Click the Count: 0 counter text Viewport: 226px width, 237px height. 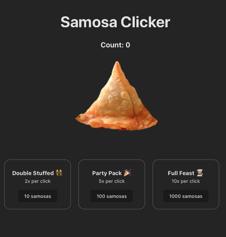click(x=115, y=45)
